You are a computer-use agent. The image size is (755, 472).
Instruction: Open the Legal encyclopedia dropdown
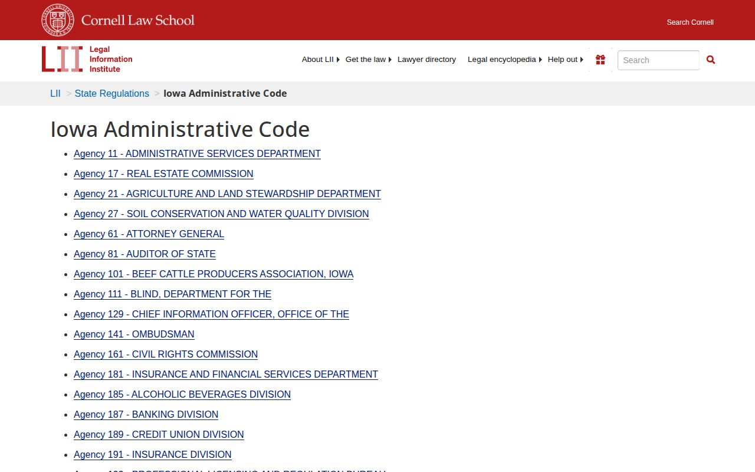pyautogui.click(x=504, y=60)
